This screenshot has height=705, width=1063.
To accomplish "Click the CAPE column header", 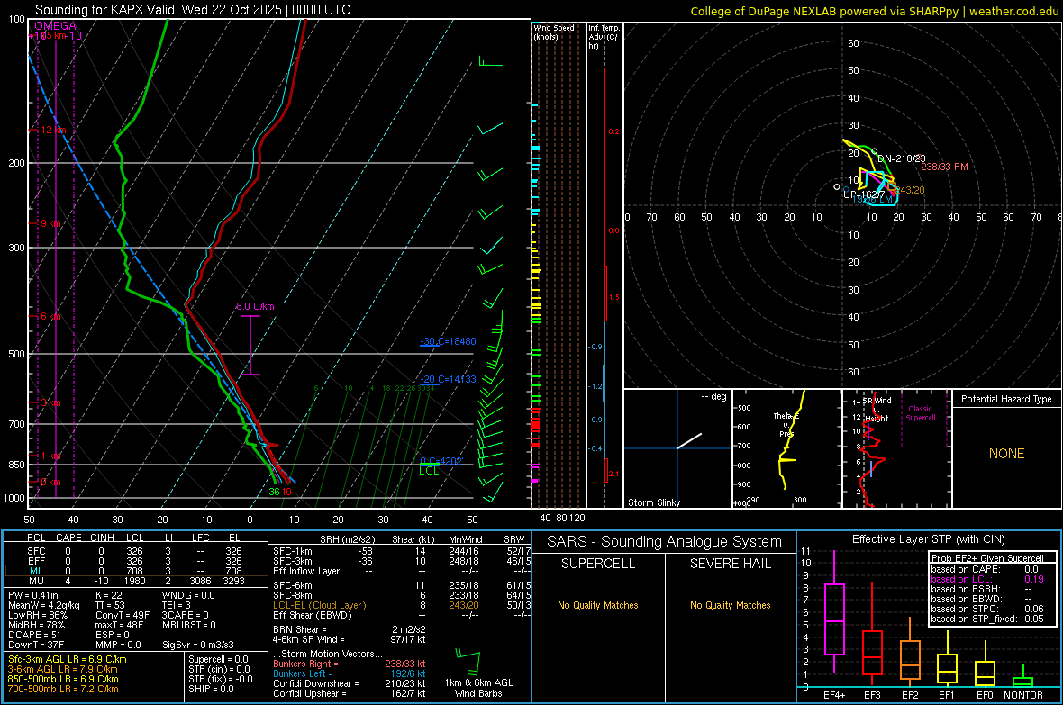I will click(x=68, y=538).
